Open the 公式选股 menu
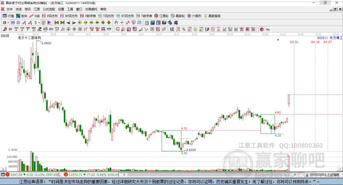This screenshot has height=185, width=343. (x=49, y=9)
